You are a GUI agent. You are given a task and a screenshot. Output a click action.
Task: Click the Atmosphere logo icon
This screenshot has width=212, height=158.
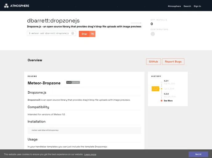point(6,6)
